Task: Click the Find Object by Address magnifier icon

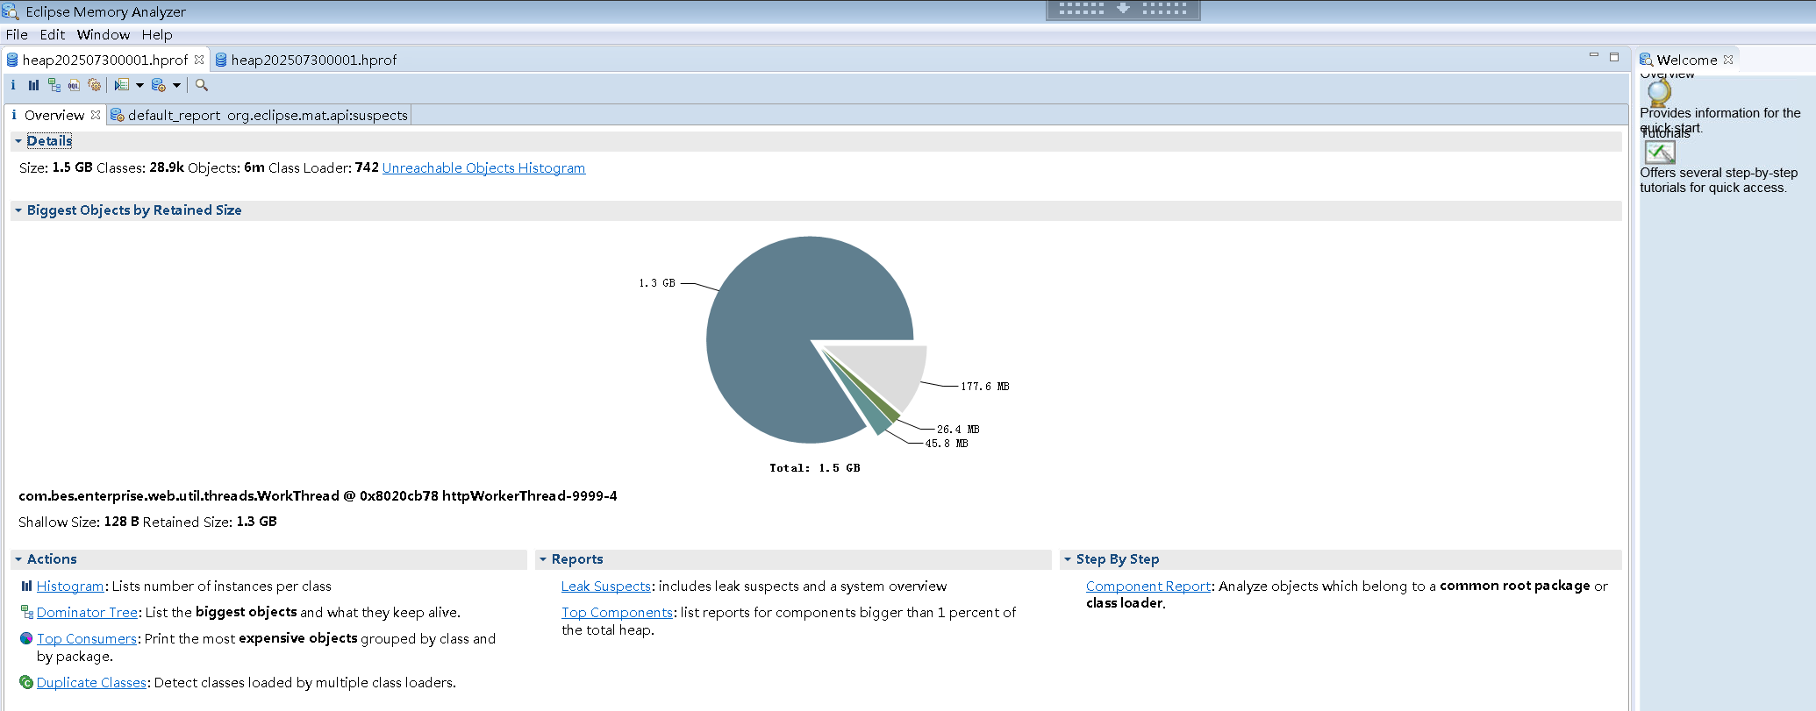Action: (202, 85)
